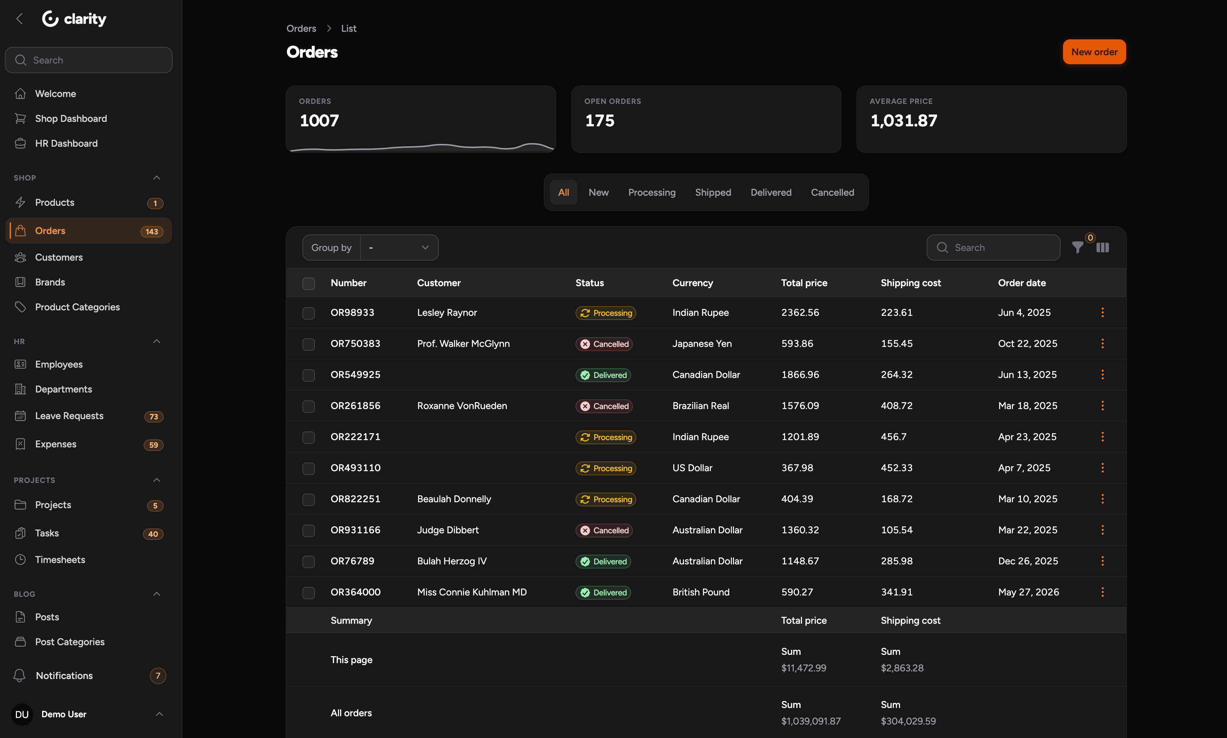Click the back arrow beside clarity logo
Viewport: 1227px width, 738px height.
pos(20,19)
